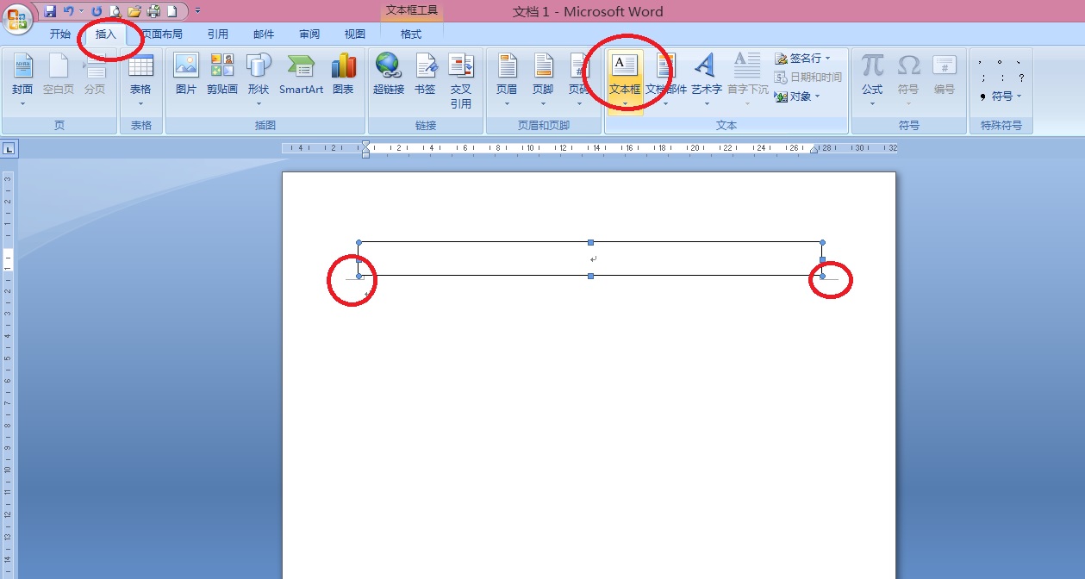The image size is (1085, 579).
Task: Open the 页脚 footer dropdown
Action: [x=543, y=79]
